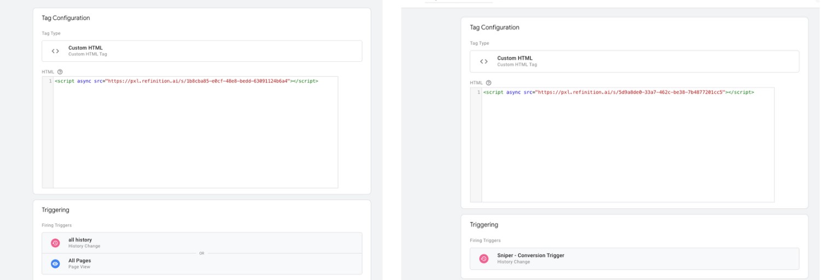This screenshot has height=280, width=821.
Task: Open the all history trigger row
Action: pos(202,243)
